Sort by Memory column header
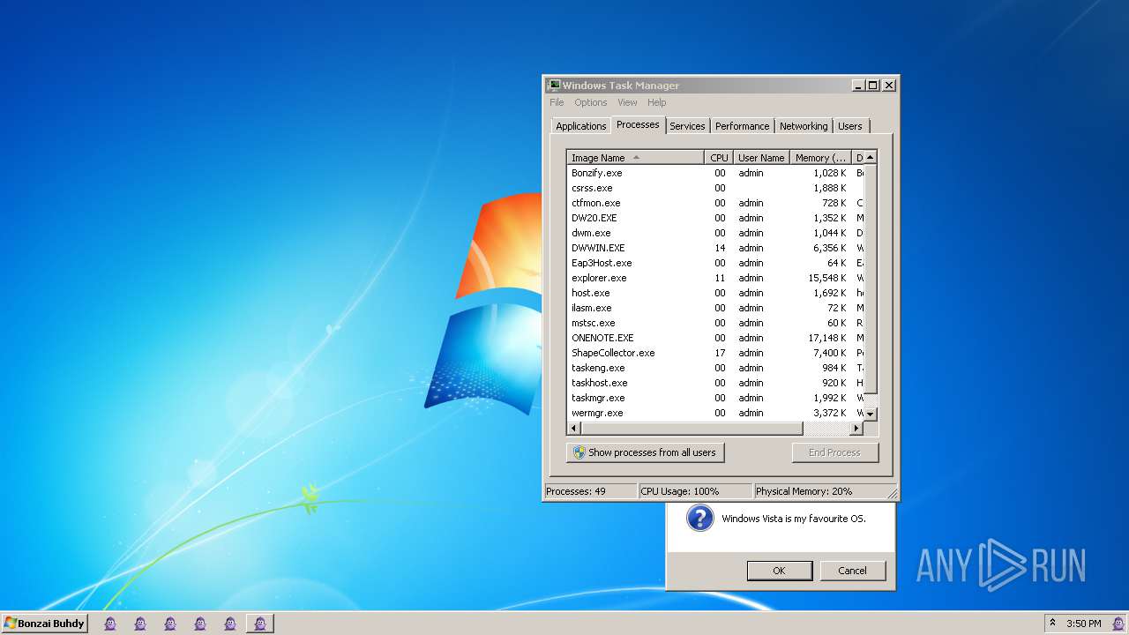Viewport: 1129px width, 635px height. point(820,158)
